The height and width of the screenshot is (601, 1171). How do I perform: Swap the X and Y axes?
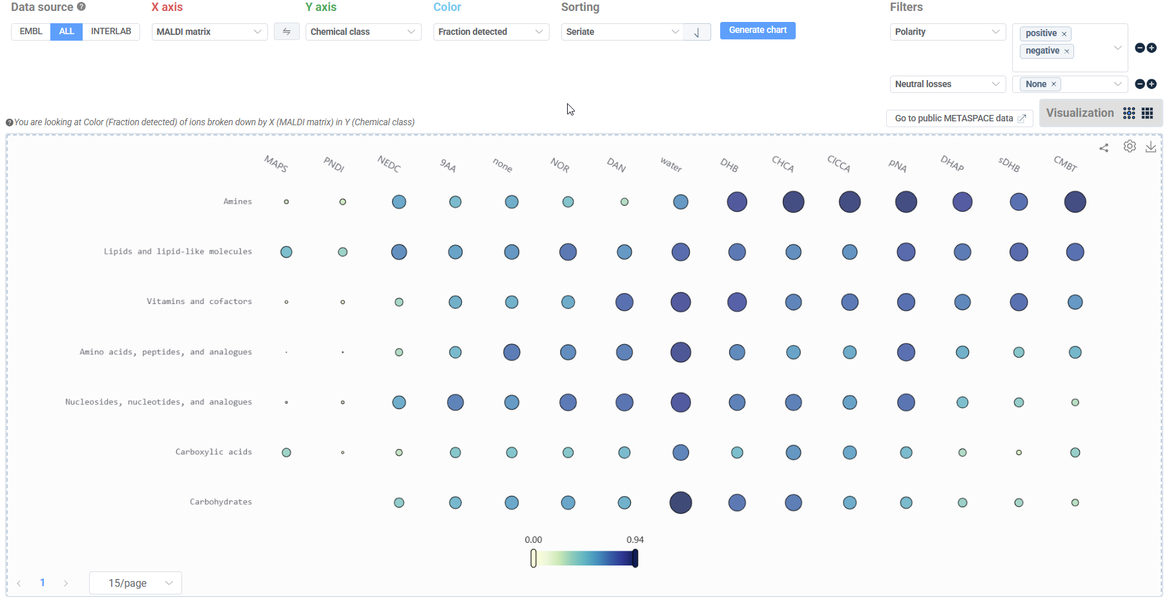tap(287, 32)
